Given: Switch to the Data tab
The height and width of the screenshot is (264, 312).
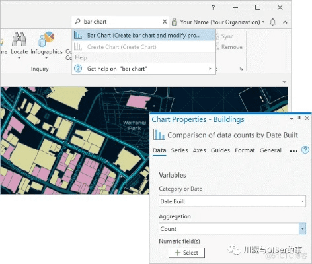Looking at the screenshot, I should (x=159, y=150).
